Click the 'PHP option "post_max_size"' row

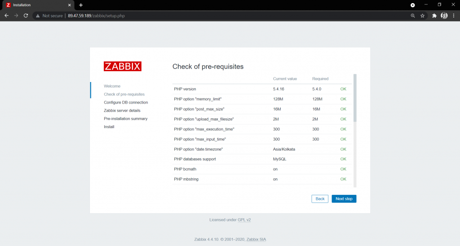click(x=262, y=109)
